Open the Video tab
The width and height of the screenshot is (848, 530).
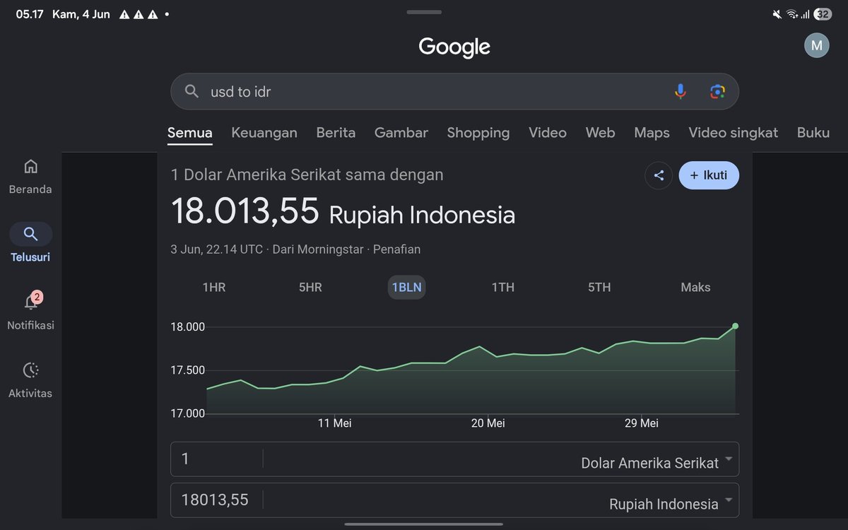548,133
